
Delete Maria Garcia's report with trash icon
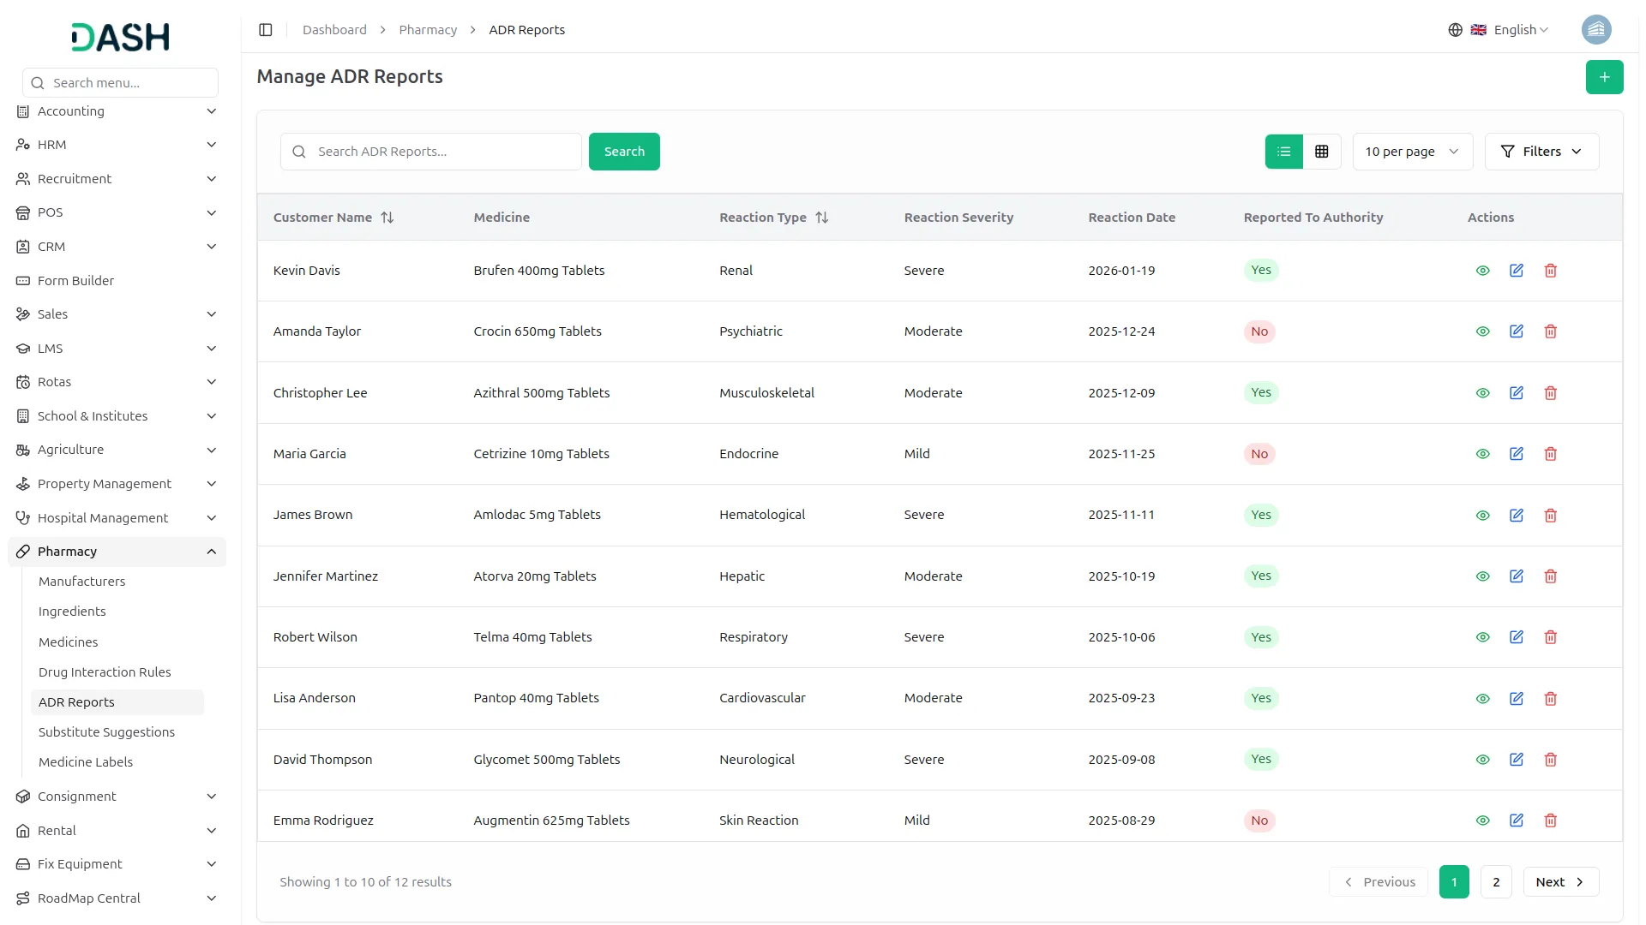(x=1550, y=454)
